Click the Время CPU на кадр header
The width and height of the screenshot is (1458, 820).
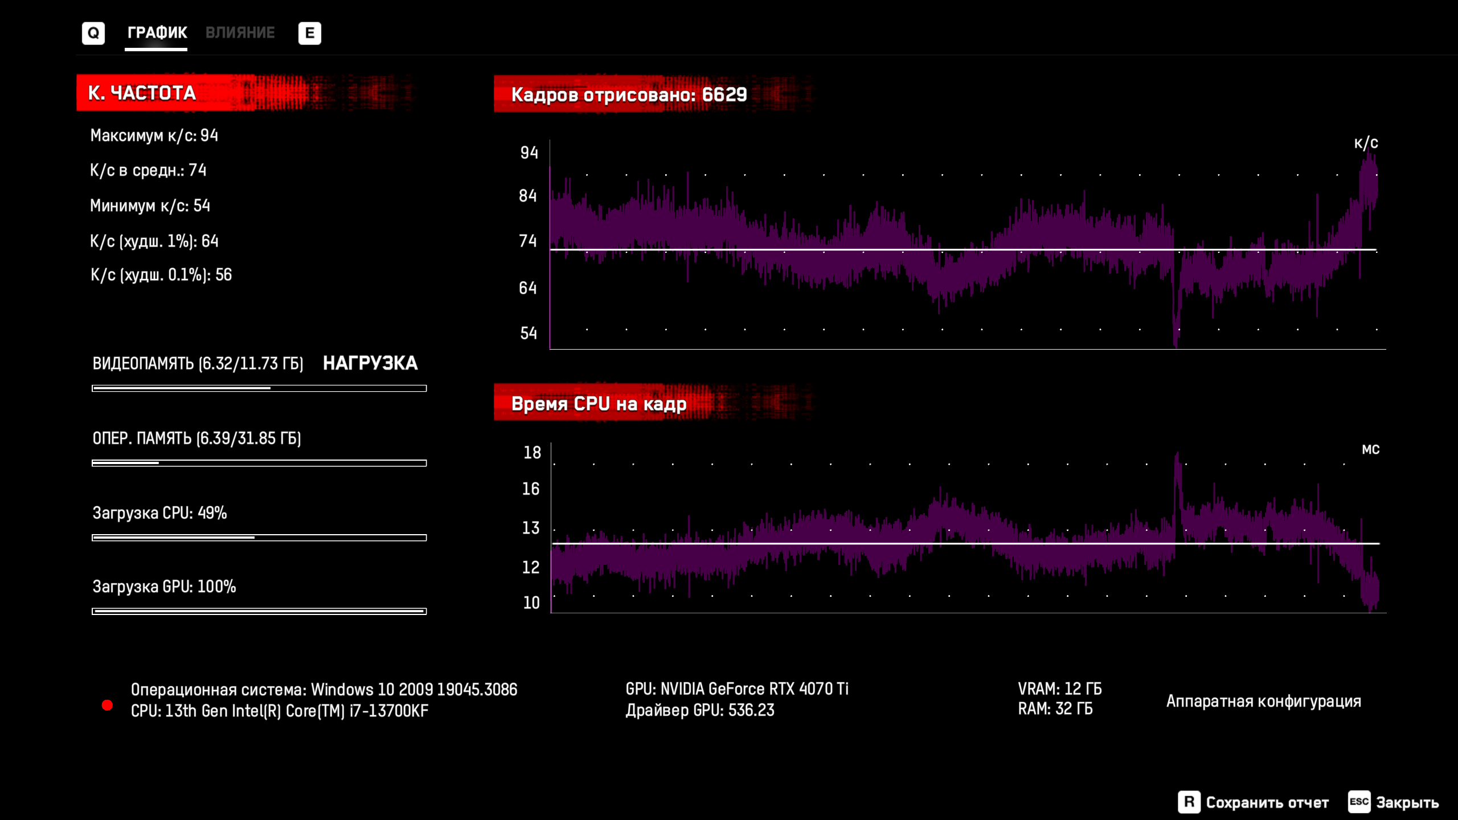599,404
